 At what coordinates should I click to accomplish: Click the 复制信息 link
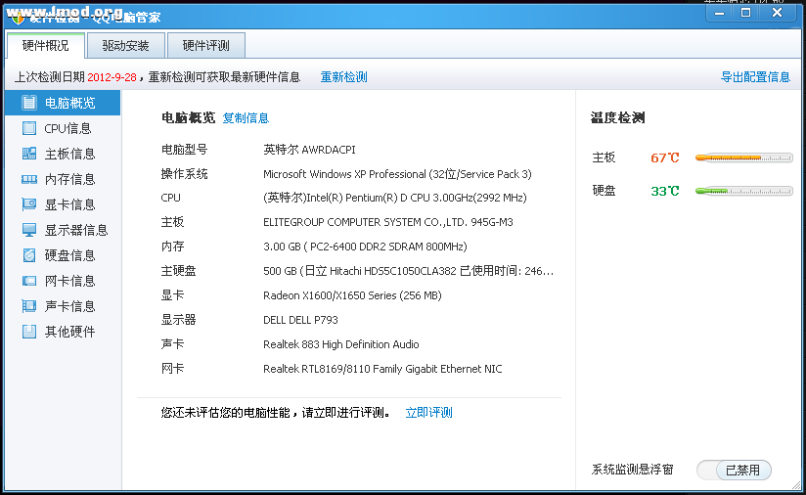point(246,118)
